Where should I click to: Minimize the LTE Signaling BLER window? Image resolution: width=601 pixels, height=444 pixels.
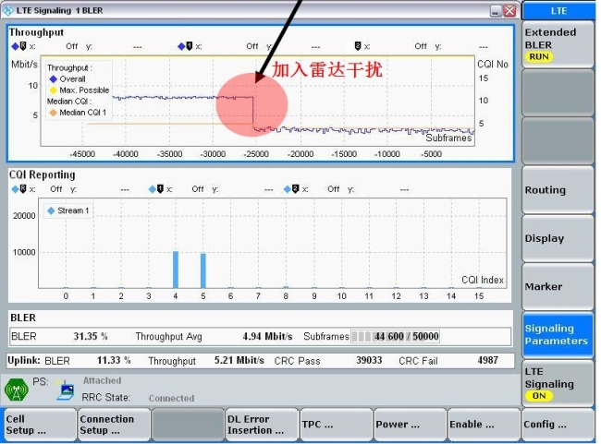496,11
